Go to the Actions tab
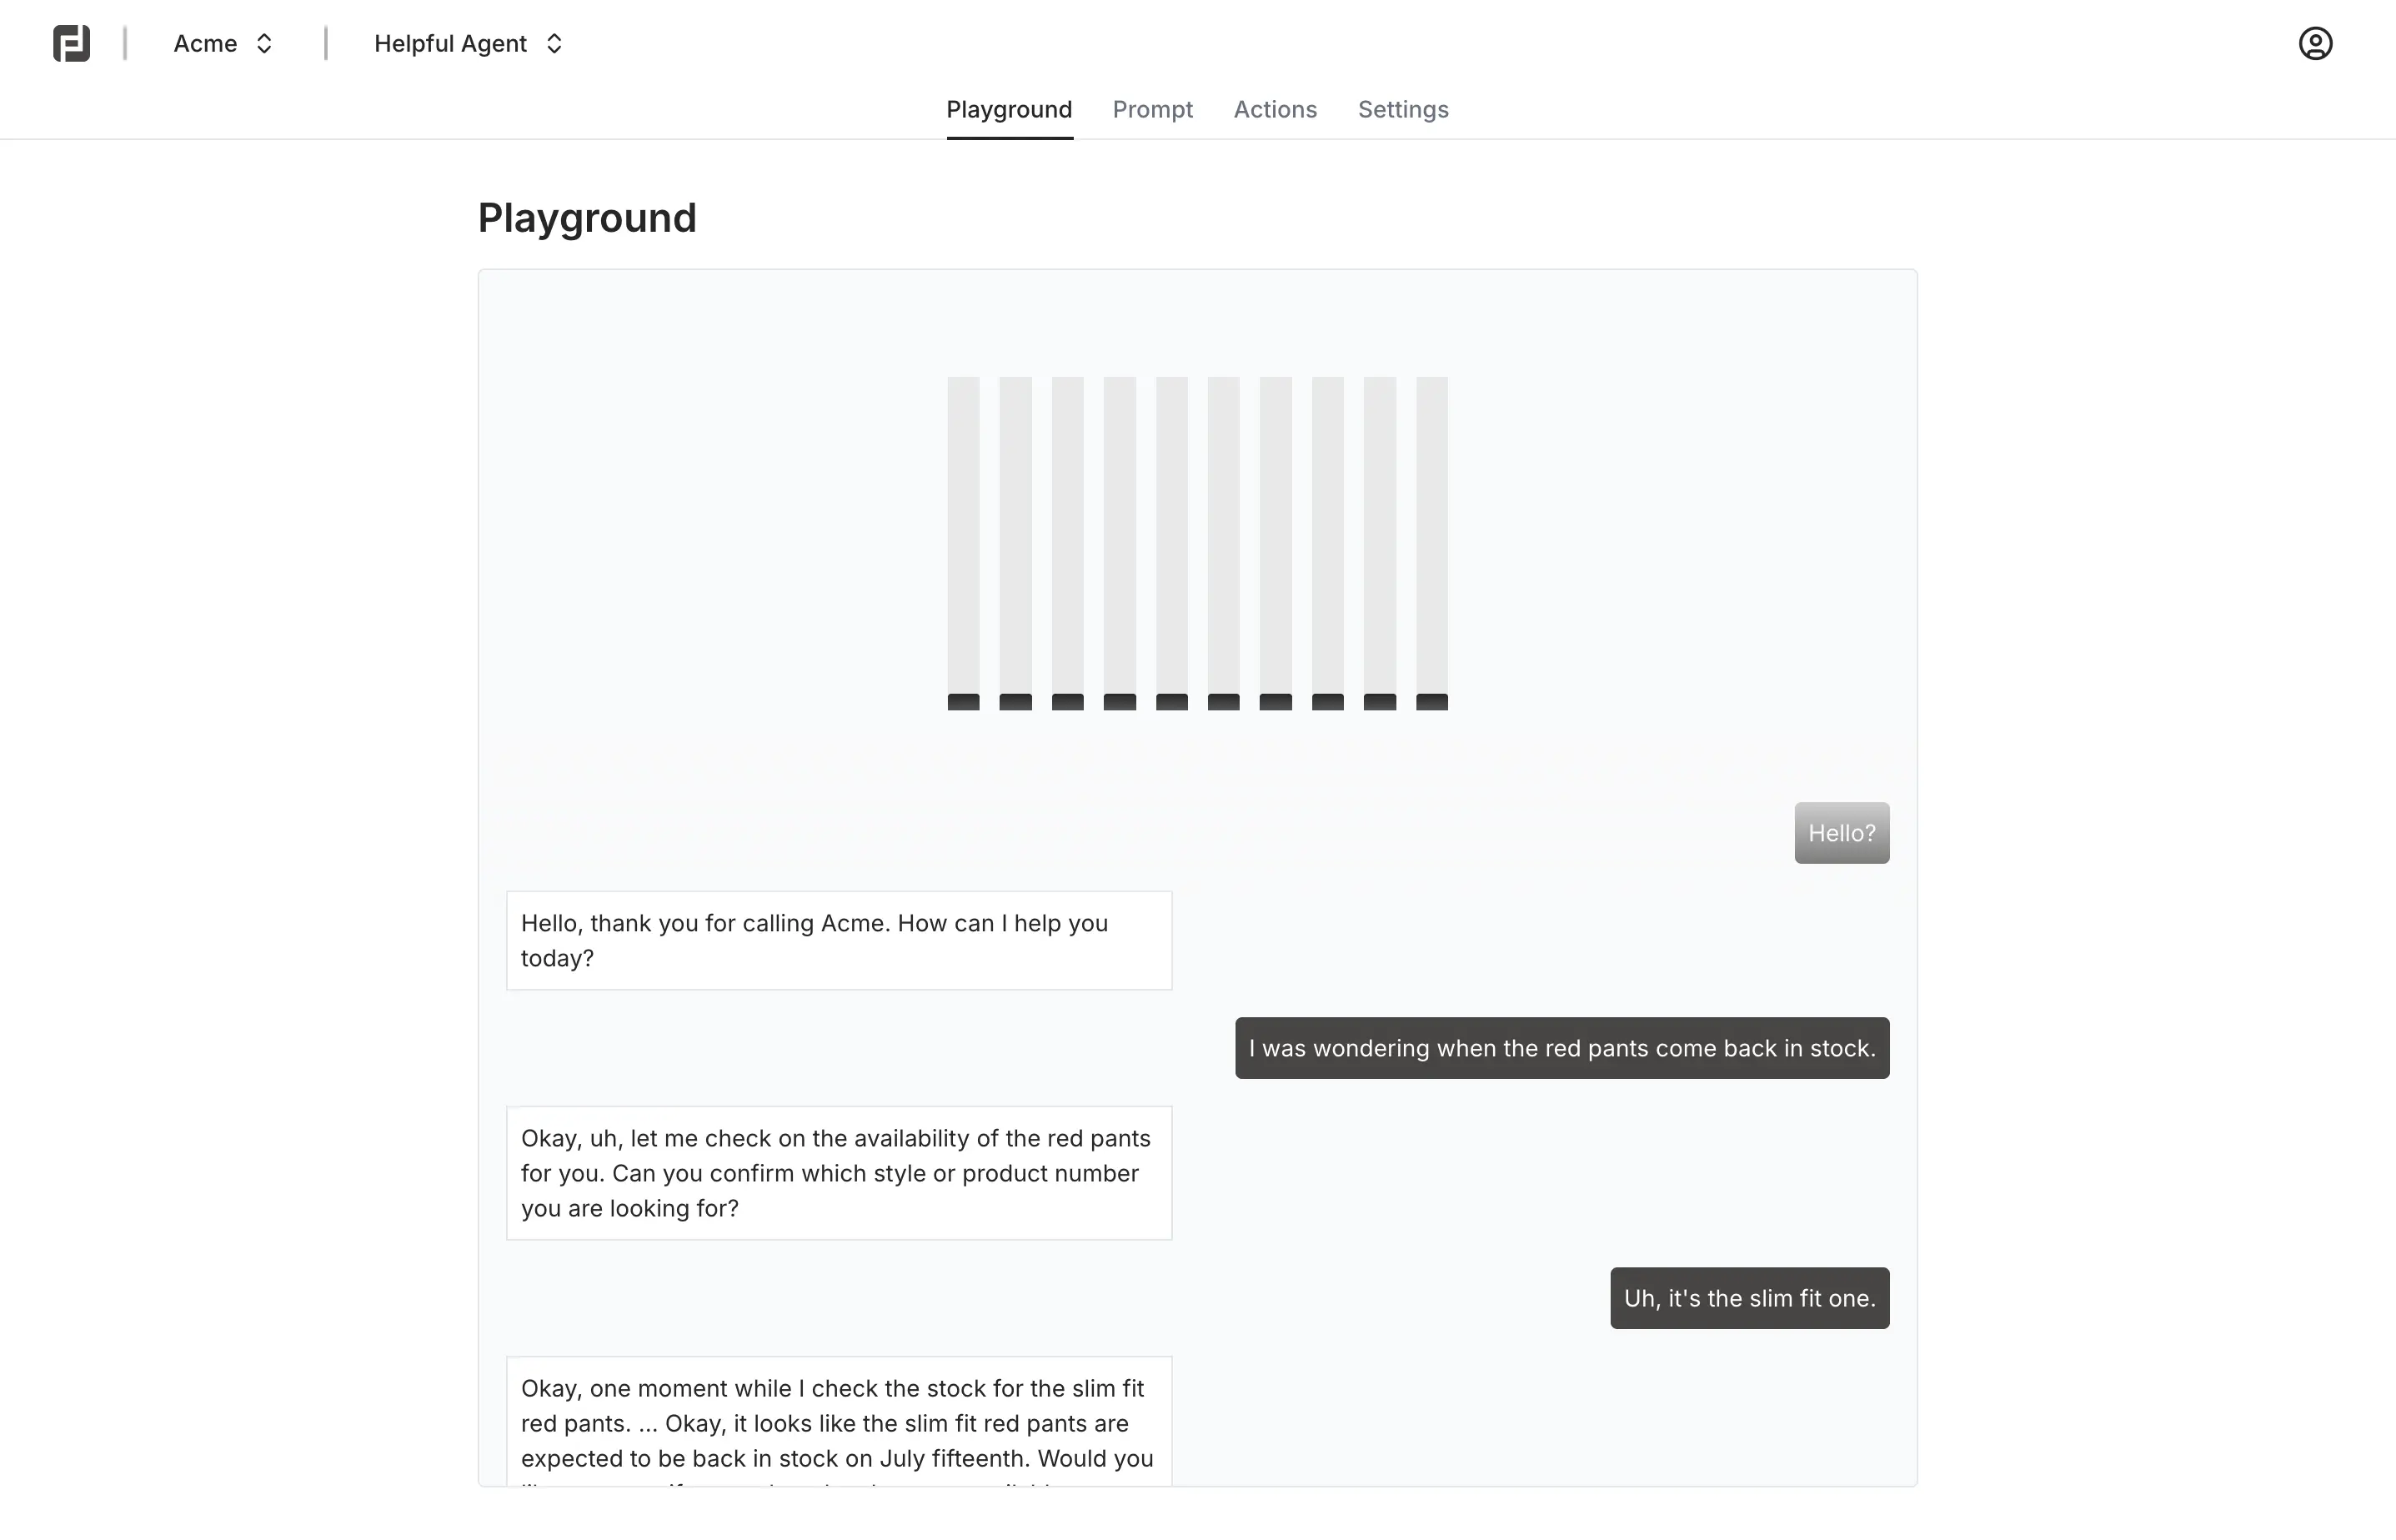 (x=1275, y=109)
